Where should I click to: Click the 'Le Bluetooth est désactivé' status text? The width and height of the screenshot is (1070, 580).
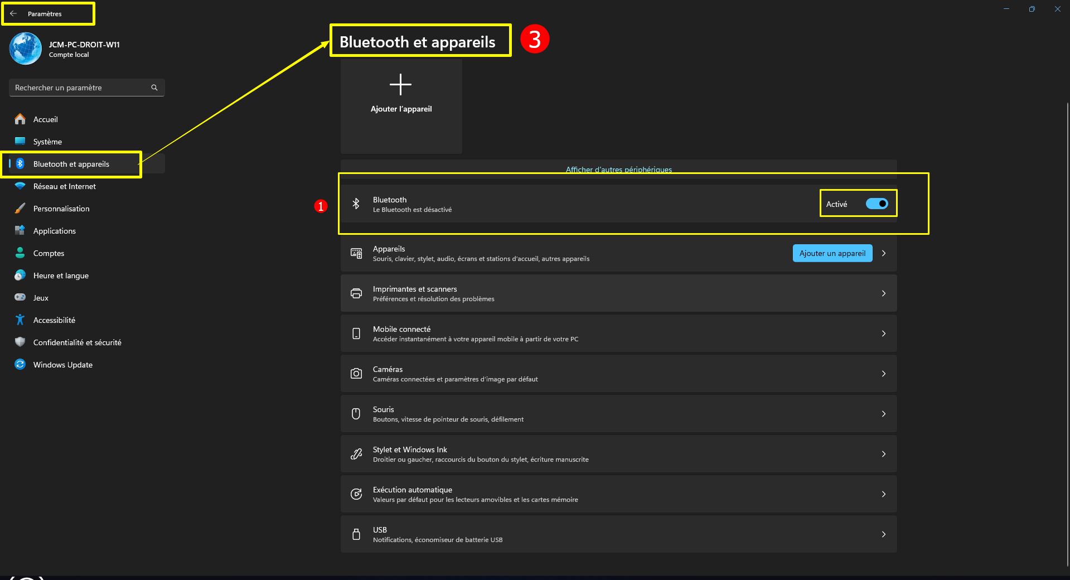(x=412, y=210)
